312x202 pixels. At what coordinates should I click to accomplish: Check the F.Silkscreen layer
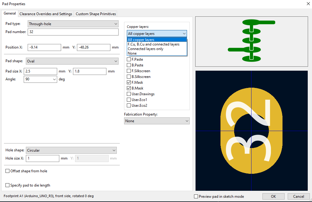(129, 71)
